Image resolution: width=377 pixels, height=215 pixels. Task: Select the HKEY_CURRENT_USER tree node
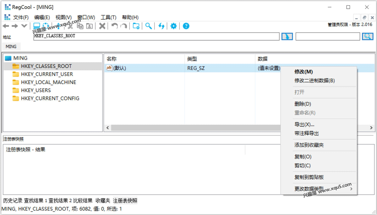tap(47, 74)
